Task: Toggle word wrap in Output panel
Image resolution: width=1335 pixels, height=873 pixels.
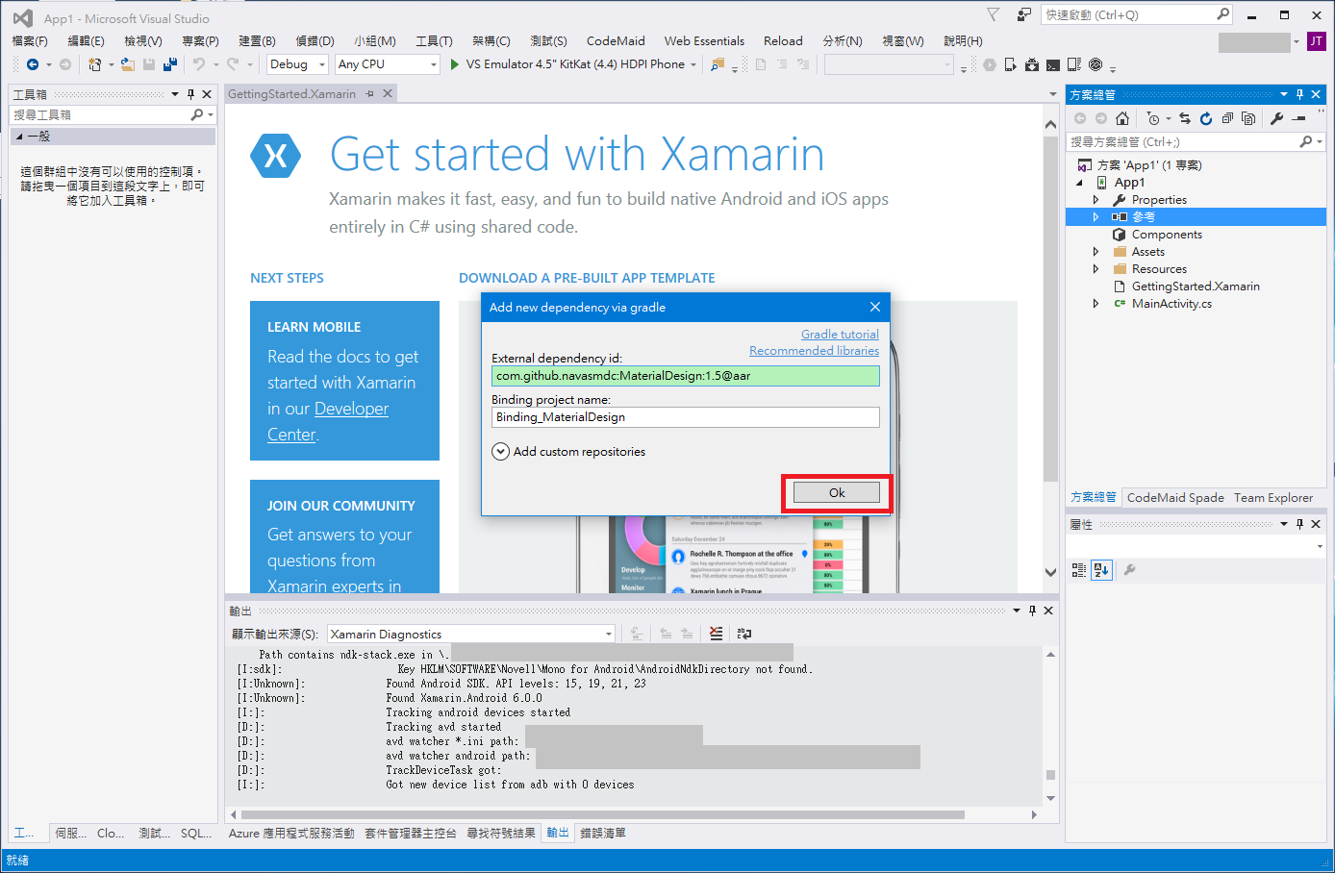Action: pyautogui.click(x=743, y=634)
